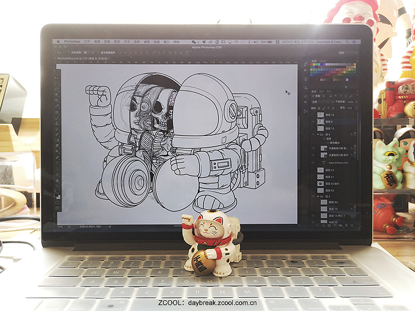Click add layer style fx button
Image resolution: width=415 pixels, height=311 pixels.
pos(324,225)
